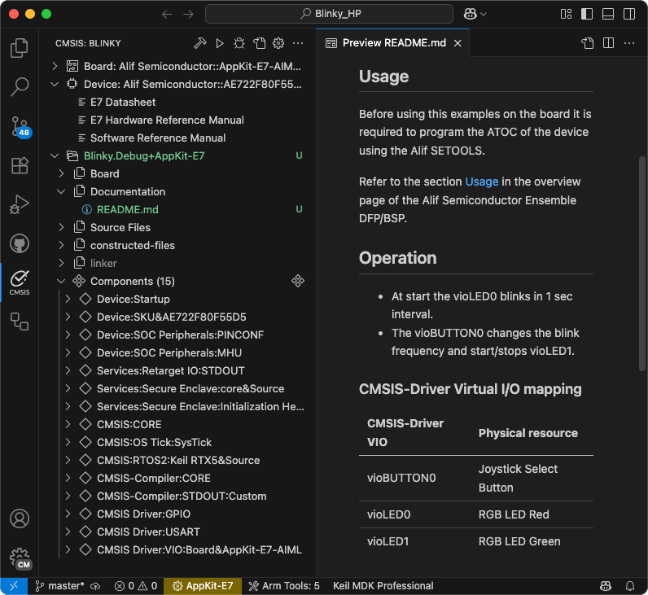Click the Blinky_HP command center search
The image size is (648, 595).
coord(329,14)
